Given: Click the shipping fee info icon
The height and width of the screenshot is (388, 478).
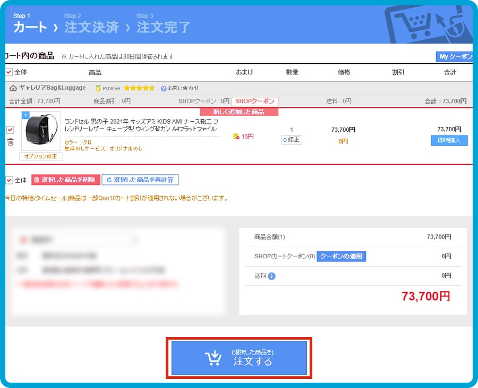Looking at the screenshot, I should pyautogui.click(x=271, y=276).
